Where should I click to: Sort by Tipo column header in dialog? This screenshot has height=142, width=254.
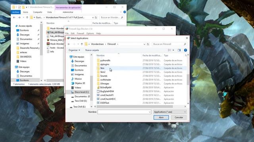click(x=166, y=55)
